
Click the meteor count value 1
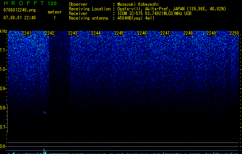pyautogui.click(x=55, y=18)
